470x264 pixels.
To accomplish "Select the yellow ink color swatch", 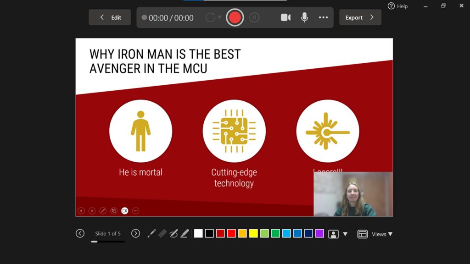I will click(x=253, y=233).
